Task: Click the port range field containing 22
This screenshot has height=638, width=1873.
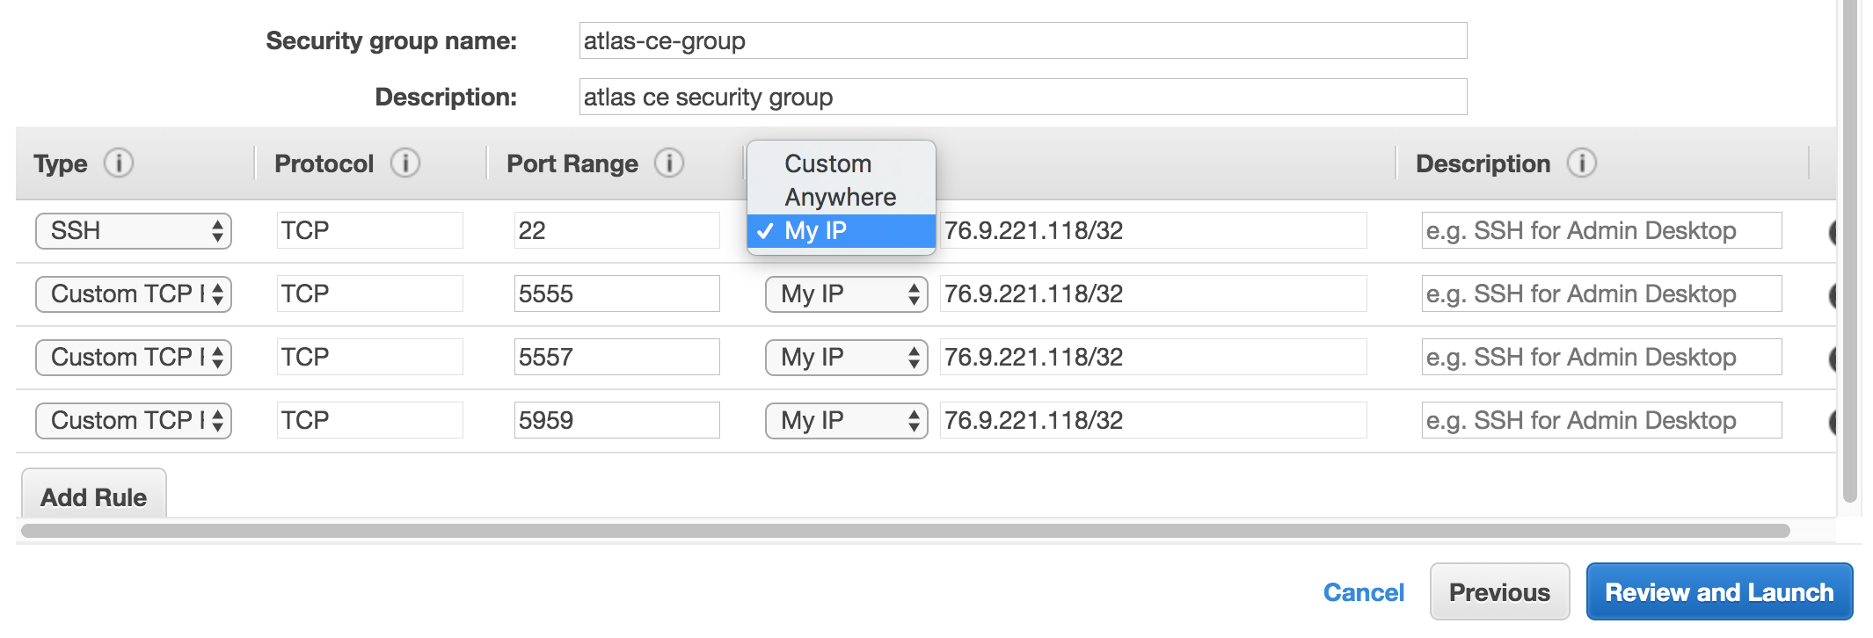Action: coord(616,231)
